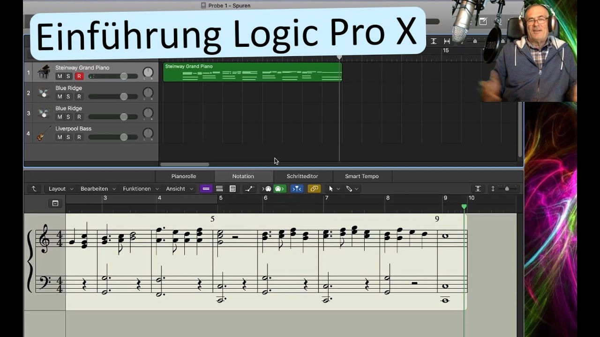Solo track 2 Blue Ridge
The height and width of the screenshot is (337, 600).
(x=68, y=96)
